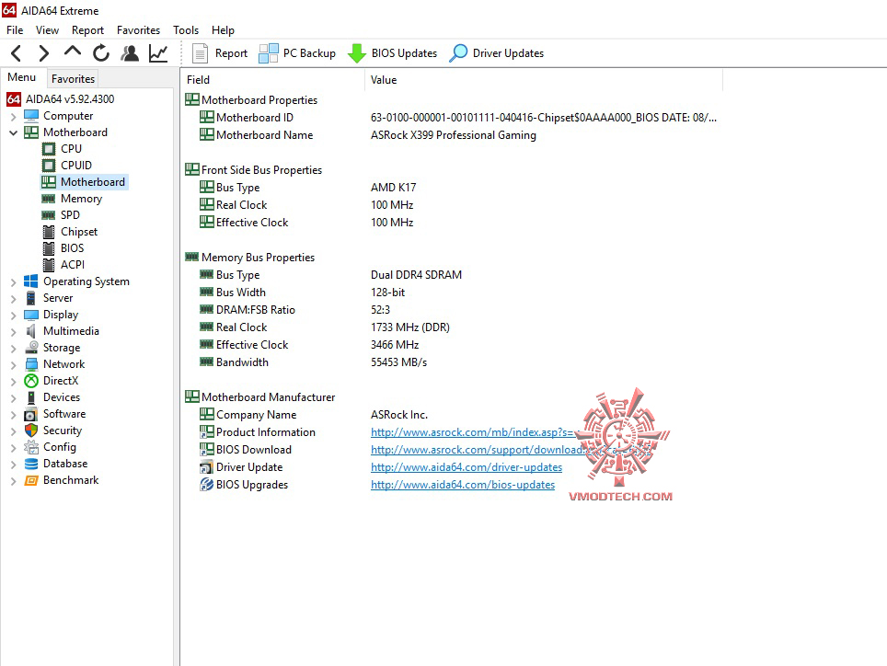Open the Favorites menu in menu bar

[x=139, y=30]
